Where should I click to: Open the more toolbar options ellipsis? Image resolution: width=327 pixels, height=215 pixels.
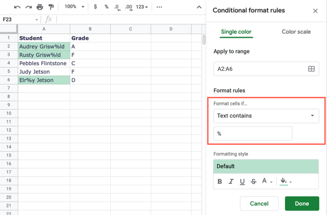[x=159, y=7]
